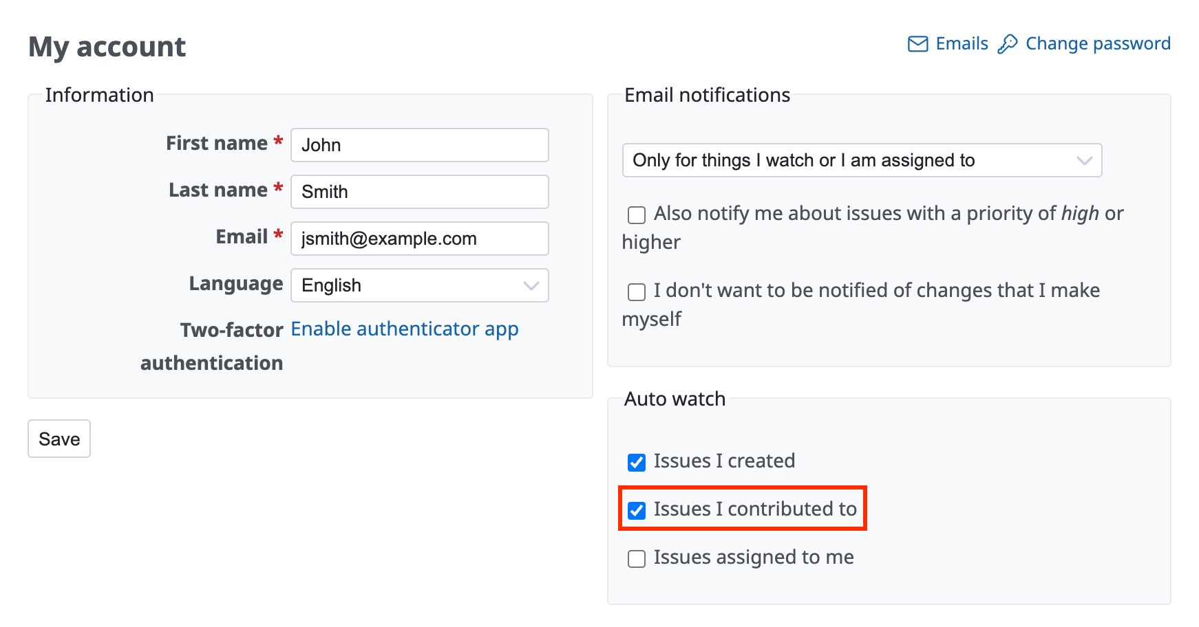Uncheck Issues I created auto watch

637,463
